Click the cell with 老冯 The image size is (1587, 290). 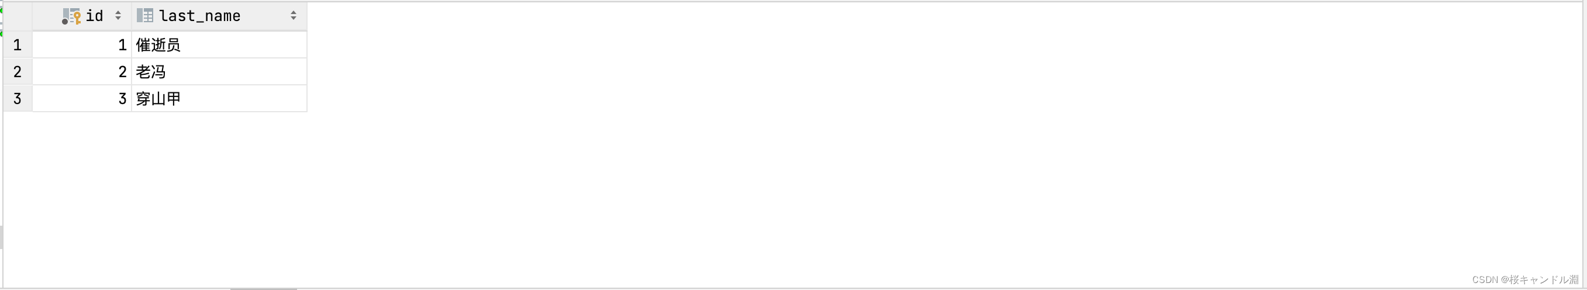pos(219,72)
